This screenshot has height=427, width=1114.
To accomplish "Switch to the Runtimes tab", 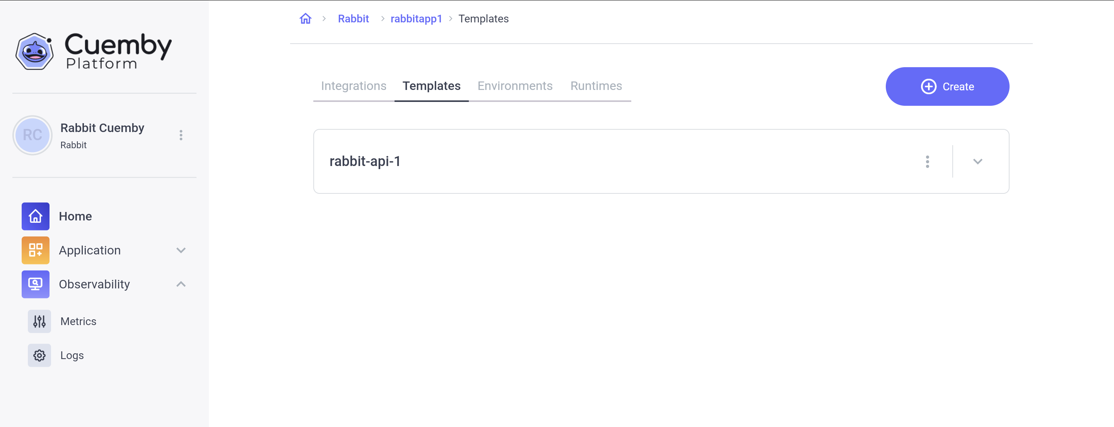I will (596, 86).
